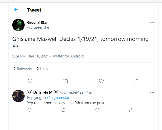Image resolution: width=162 pixels, height=130 pixels.
Task: Open Dj Triple M's avatar
Action: (18, 96)
